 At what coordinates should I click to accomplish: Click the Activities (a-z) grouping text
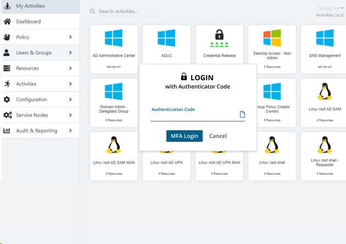tap(330, 15)
